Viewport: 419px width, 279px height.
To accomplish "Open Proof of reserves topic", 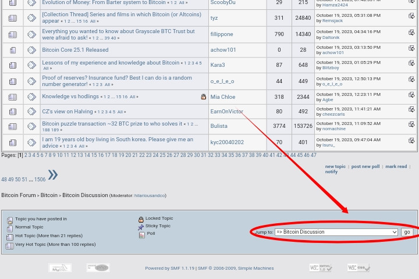I will coord(117,81).
